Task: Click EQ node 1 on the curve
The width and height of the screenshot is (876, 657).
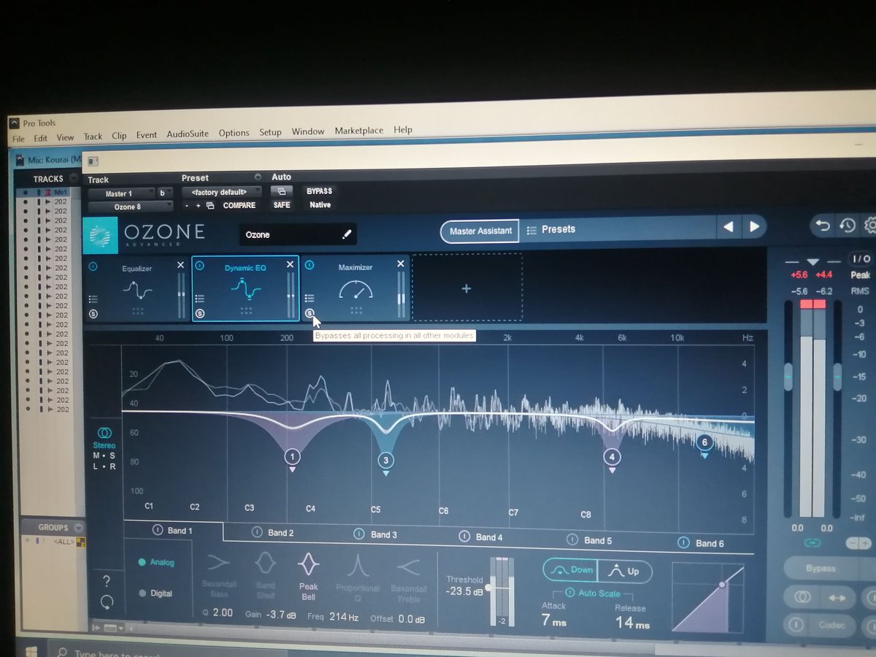Action: point(292,457)
